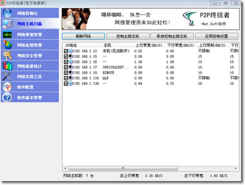
Task: Click the 软件版本管理 question mark icon
Action: click(x=7, y=97)
